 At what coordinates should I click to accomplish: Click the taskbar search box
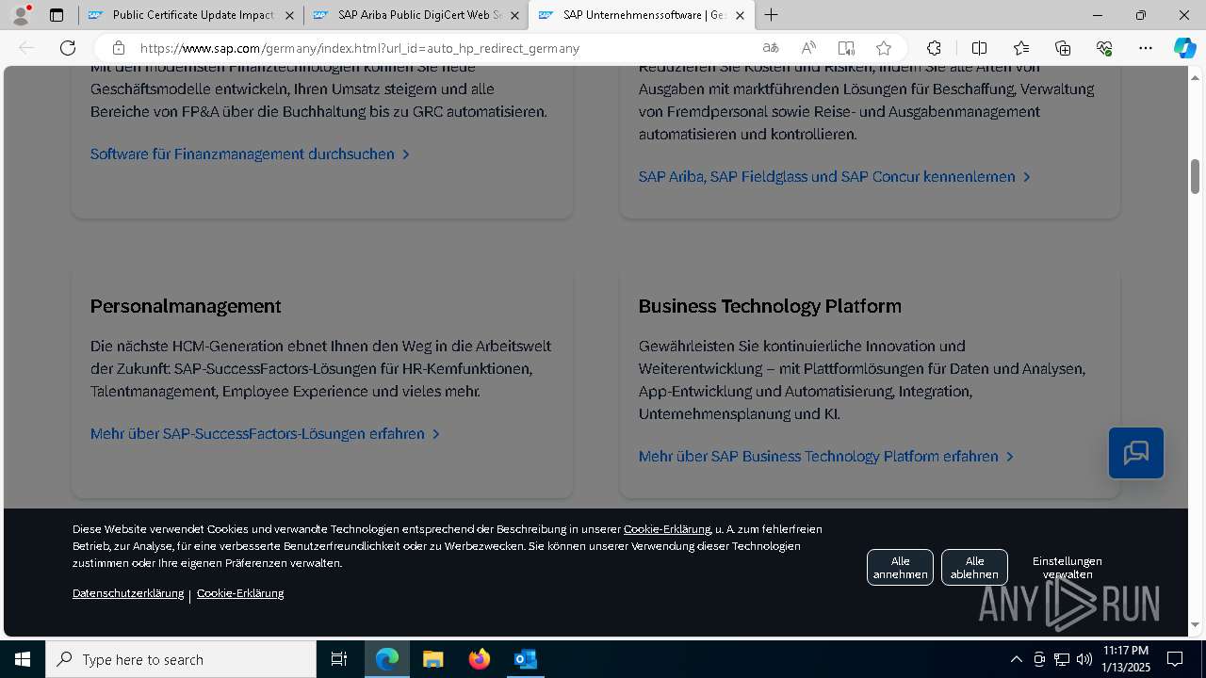(181, 659)
